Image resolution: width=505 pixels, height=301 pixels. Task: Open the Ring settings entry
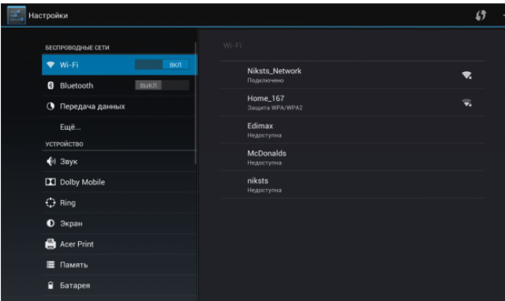coord(119,203)
